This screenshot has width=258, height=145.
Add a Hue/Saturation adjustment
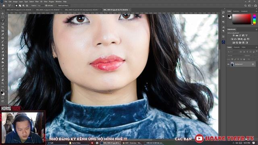(x=232, y=39)
